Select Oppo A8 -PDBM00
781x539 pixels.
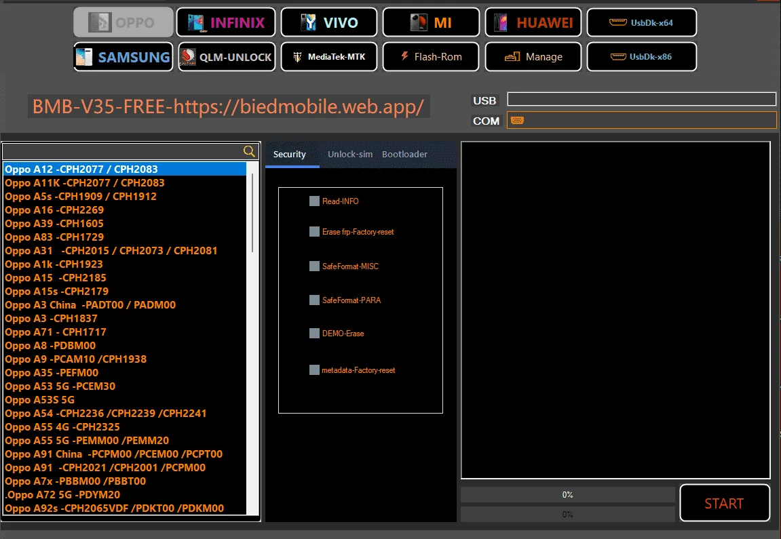click(x=125, y=345)
